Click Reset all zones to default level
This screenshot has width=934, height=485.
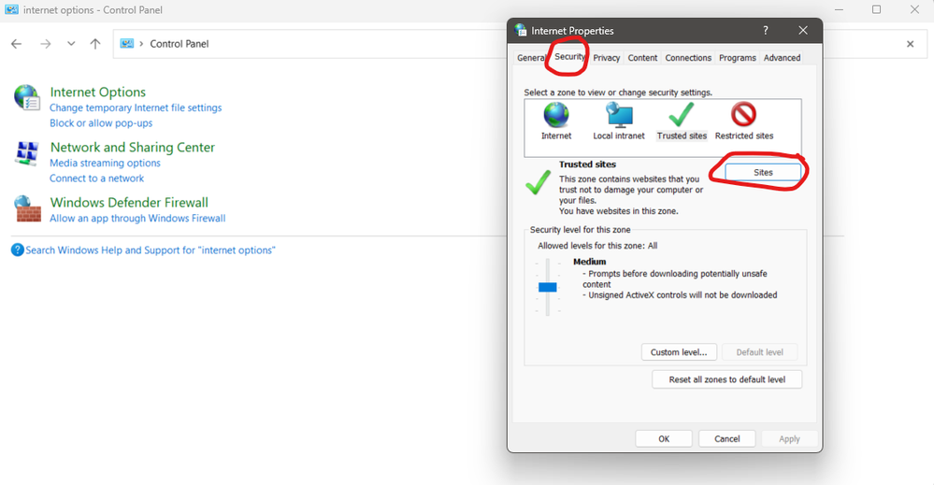(726, 379)
